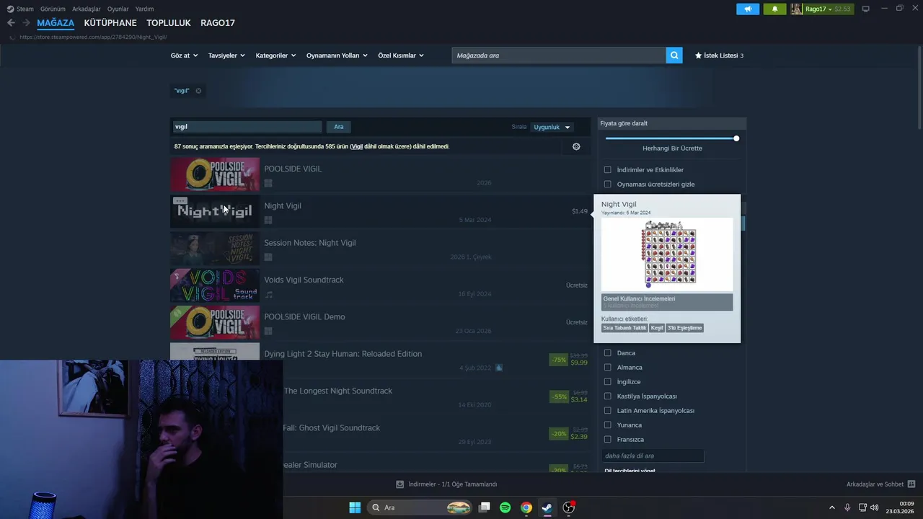Click the 3'lü Eşleştirme tag

point(684,328)
